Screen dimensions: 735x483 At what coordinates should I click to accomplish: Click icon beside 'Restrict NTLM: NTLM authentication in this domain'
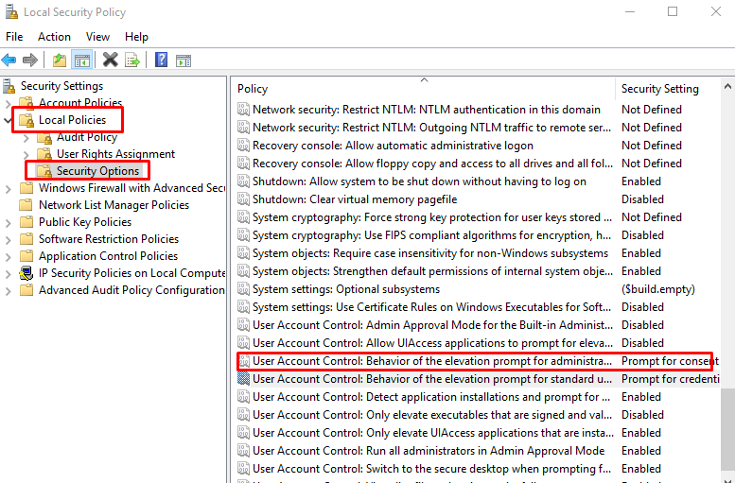coord(243,110)
